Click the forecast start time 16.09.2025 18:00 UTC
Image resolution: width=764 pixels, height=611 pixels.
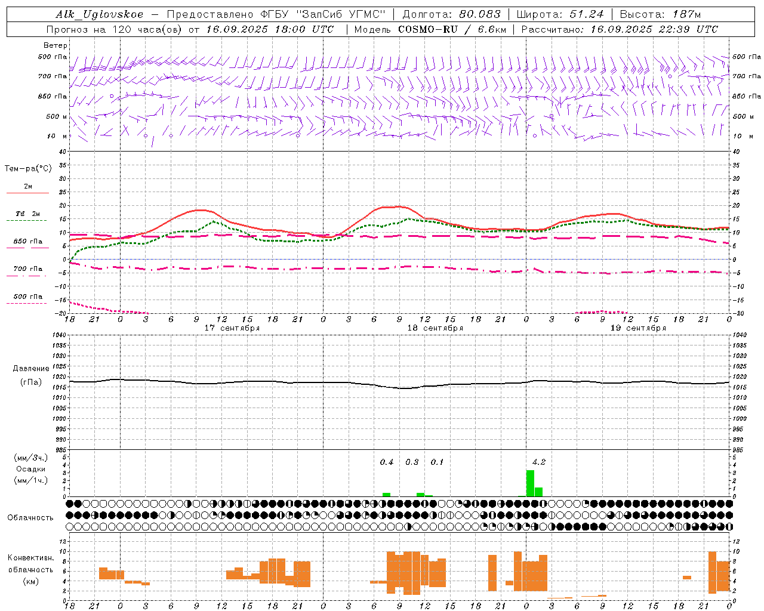tap(270, 29)
